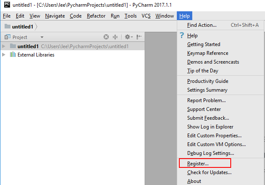Viewport: 265px width, 185px height.
Task: Click the External Libraries bars icon
Action: (x=13, y=54)
